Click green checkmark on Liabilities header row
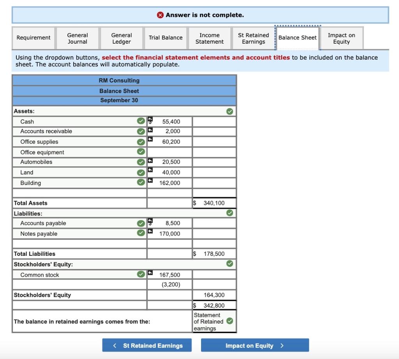This screenshot has width=399, height=359. click(x=230, y=213)
